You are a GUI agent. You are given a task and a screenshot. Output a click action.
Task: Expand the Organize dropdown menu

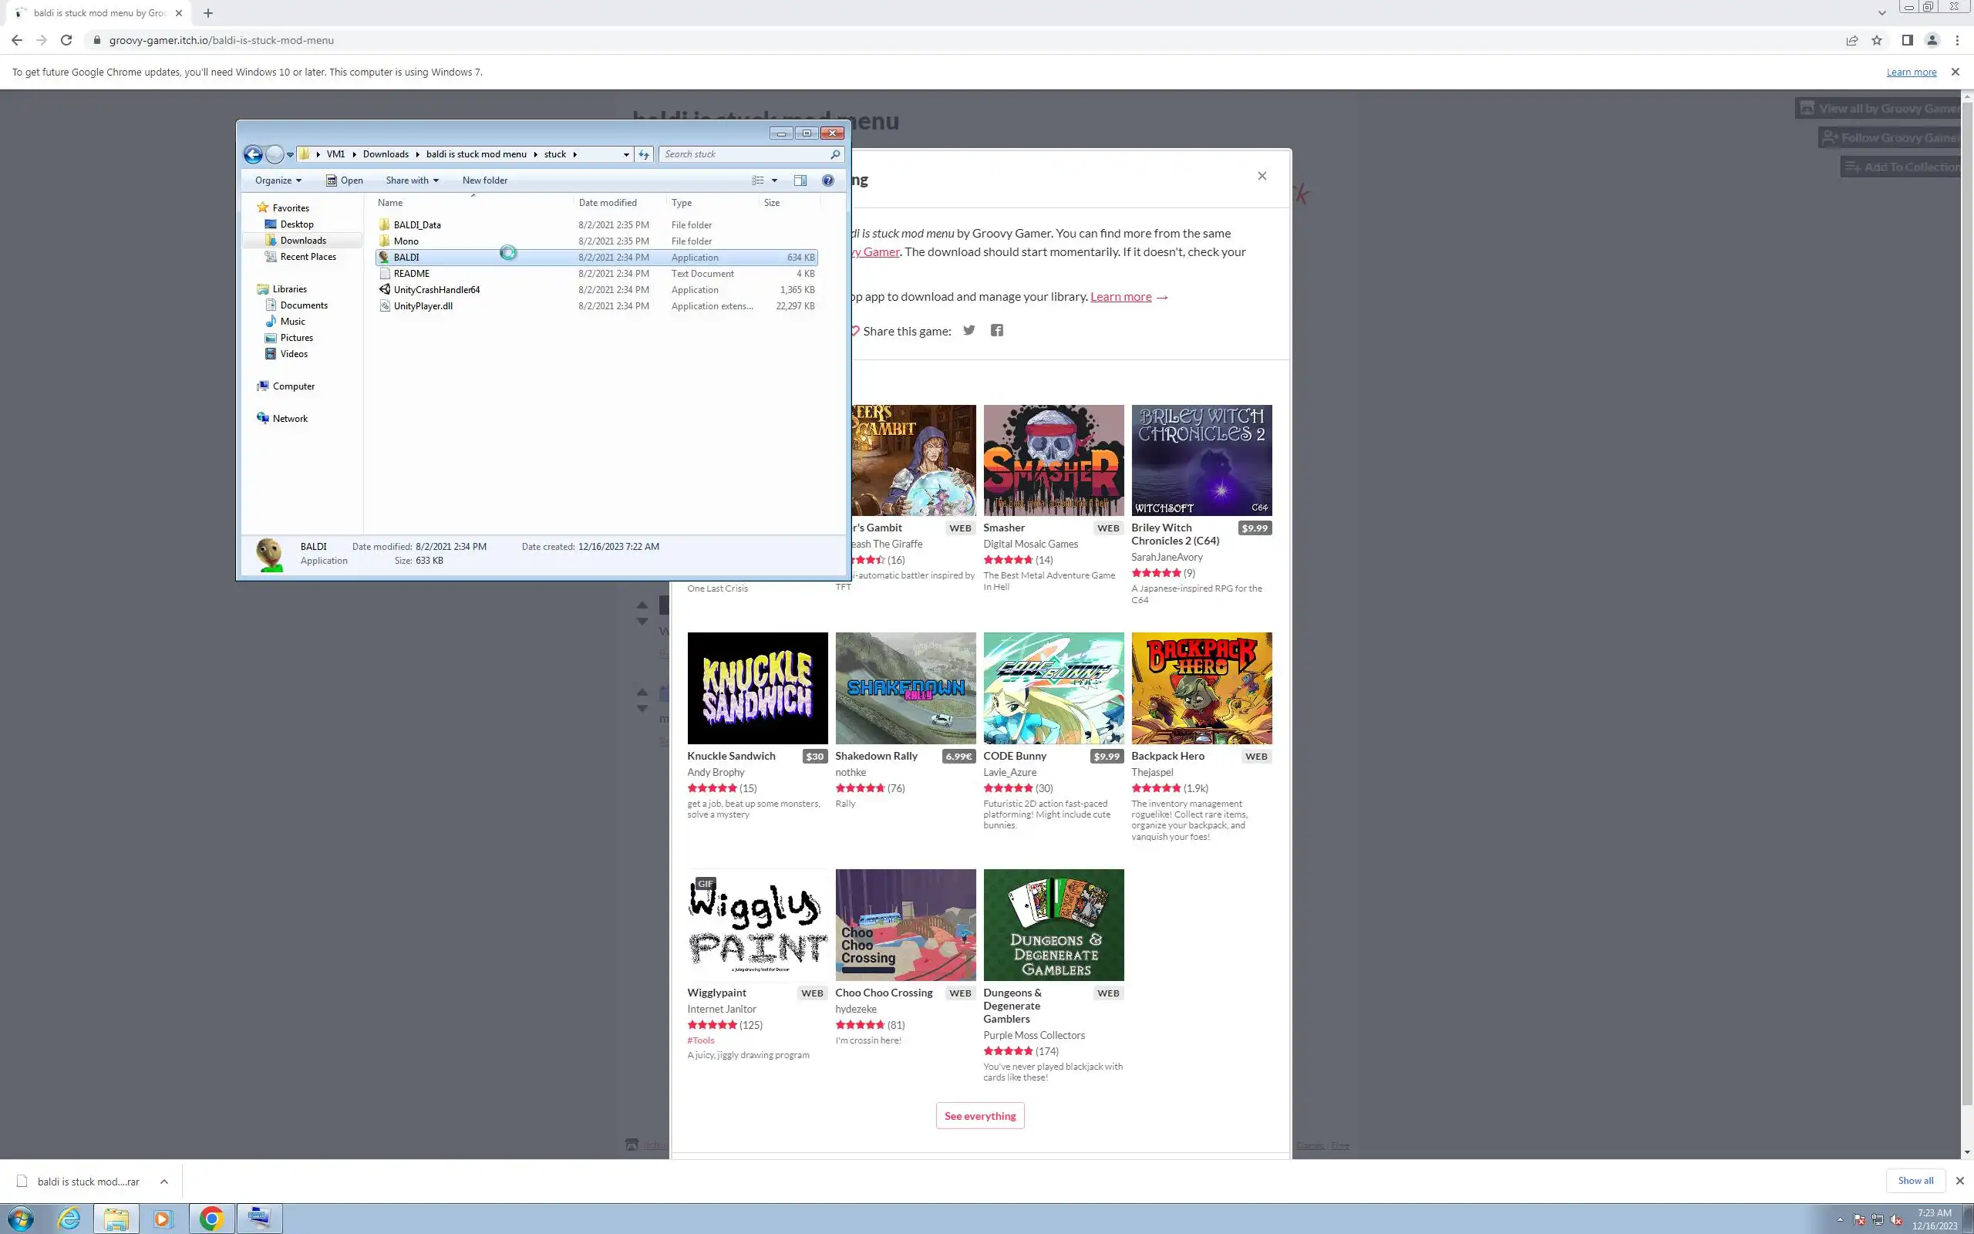(278, 180)
